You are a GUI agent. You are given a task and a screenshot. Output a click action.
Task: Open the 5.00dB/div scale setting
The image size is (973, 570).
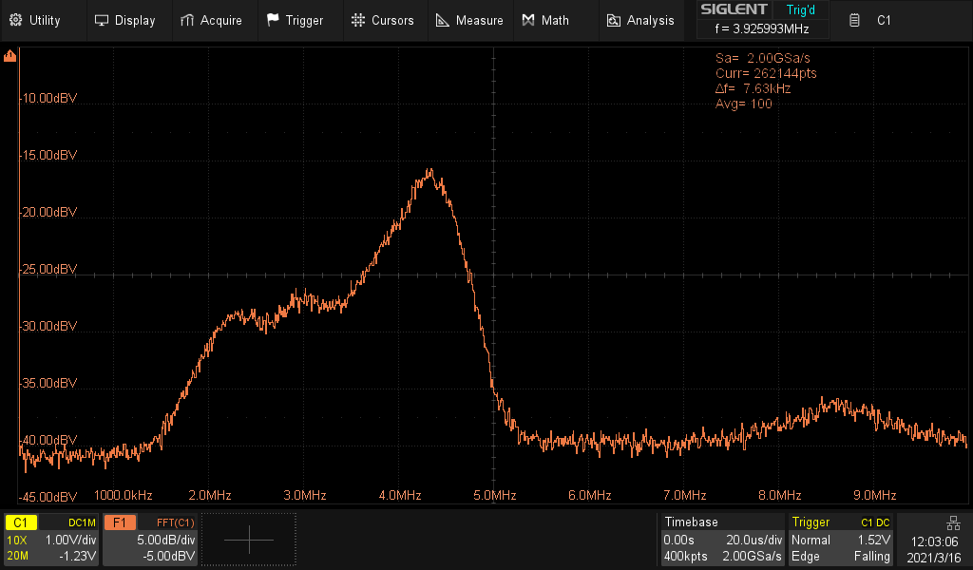pyautogui.click(x=165, y=540)
